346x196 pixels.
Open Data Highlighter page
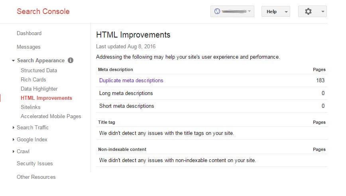(x=39, y=89)
